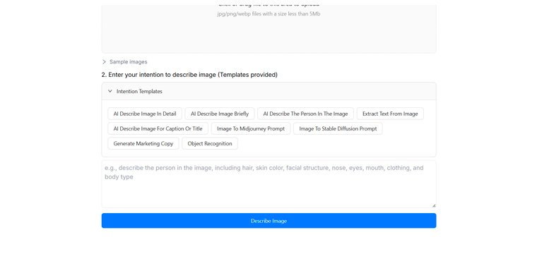Click the 'jpg/png/webp files' size hint text

268,14
